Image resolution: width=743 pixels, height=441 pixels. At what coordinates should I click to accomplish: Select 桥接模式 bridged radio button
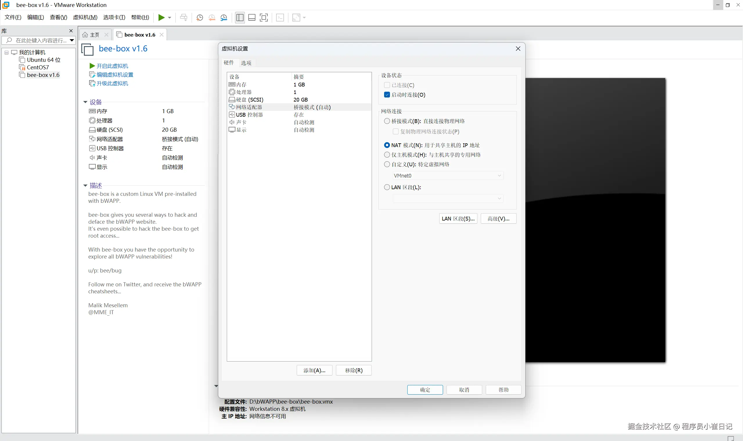tap(387, 121)
